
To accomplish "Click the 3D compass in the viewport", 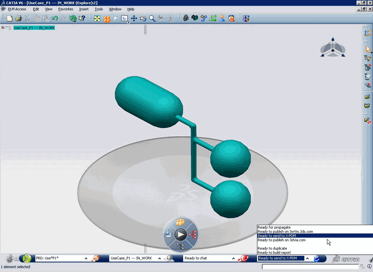I will pyautogui.click(x=333, y=48).
